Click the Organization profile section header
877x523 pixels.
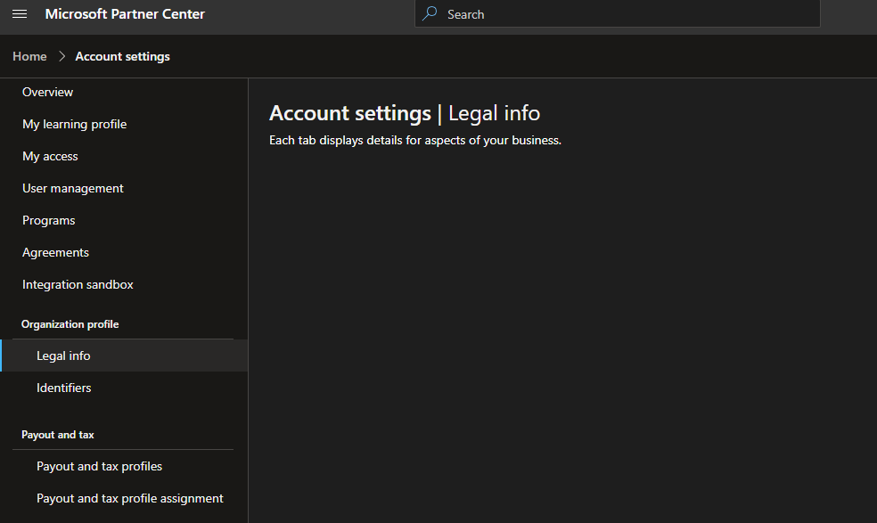pyautogui.click(x=70, y=323)
